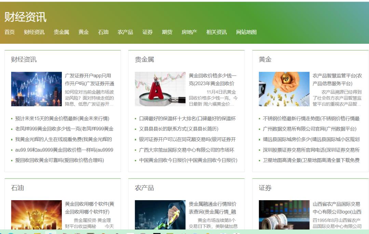Open 房地产 from the top navigation

189,32
